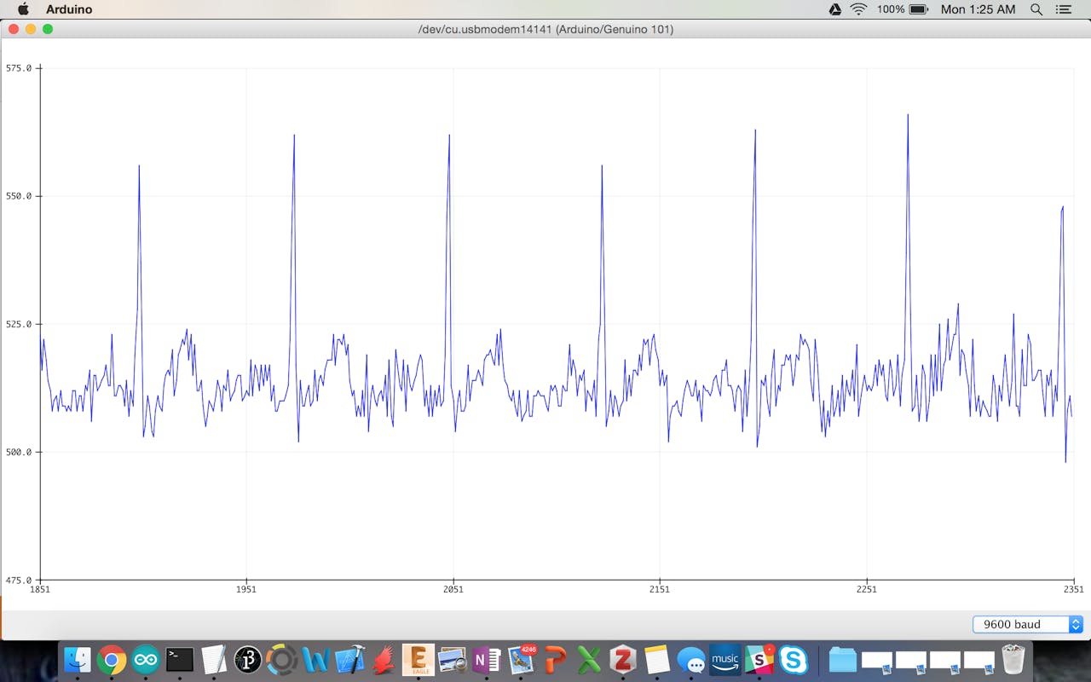Open Preview from the dock
The height and width of the screenshot is (682, 1091).
(x=453, y=659)
